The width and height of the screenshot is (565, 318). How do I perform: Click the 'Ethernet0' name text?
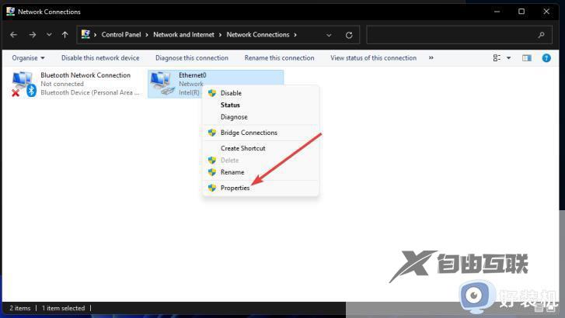pos(193,75)
